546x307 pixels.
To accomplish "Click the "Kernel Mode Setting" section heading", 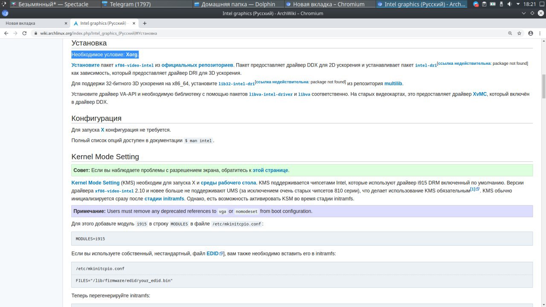I will pos(105,156).
